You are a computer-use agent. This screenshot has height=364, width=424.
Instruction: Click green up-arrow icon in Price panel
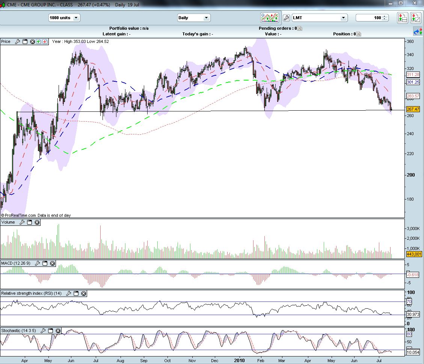tap(39, 41)
